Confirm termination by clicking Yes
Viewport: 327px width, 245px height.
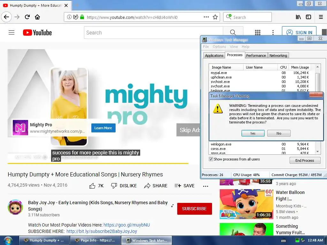(x=253, y=133)
